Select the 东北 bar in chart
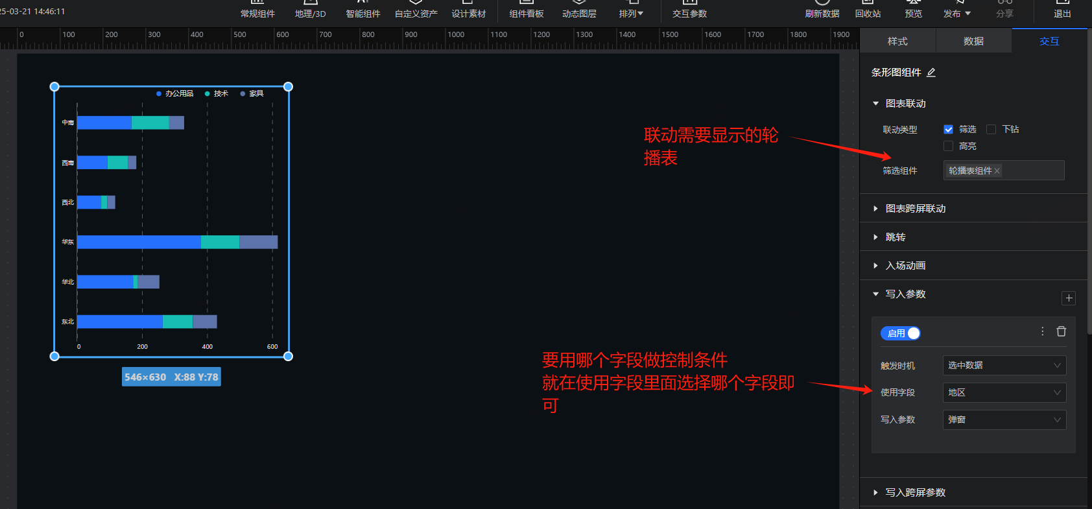 point(147,322)
